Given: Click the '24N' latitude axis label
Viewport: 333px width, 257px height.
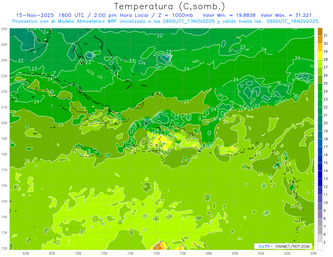Looking at the screenshot, I should 4,60.
